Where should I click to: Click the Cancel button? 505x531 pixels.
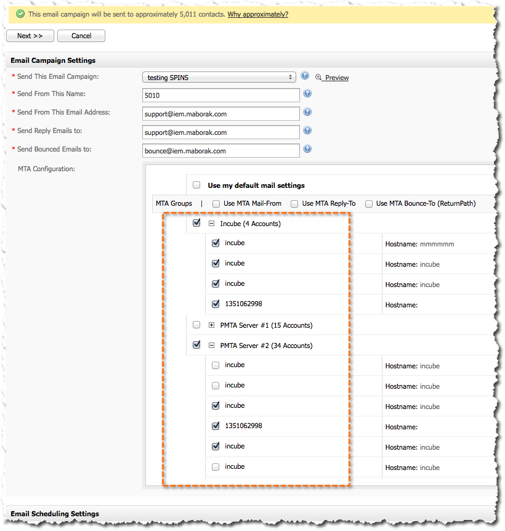[x=81, y=36]
